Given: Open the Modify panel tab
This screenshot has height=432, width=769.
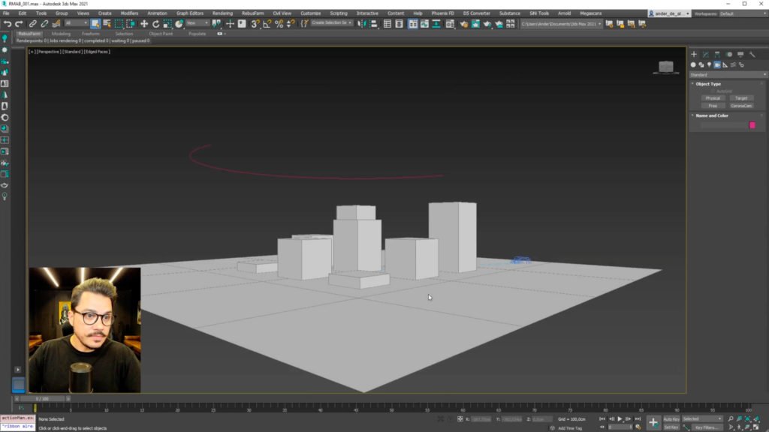Looking at the screenshot, I should 705,55.
